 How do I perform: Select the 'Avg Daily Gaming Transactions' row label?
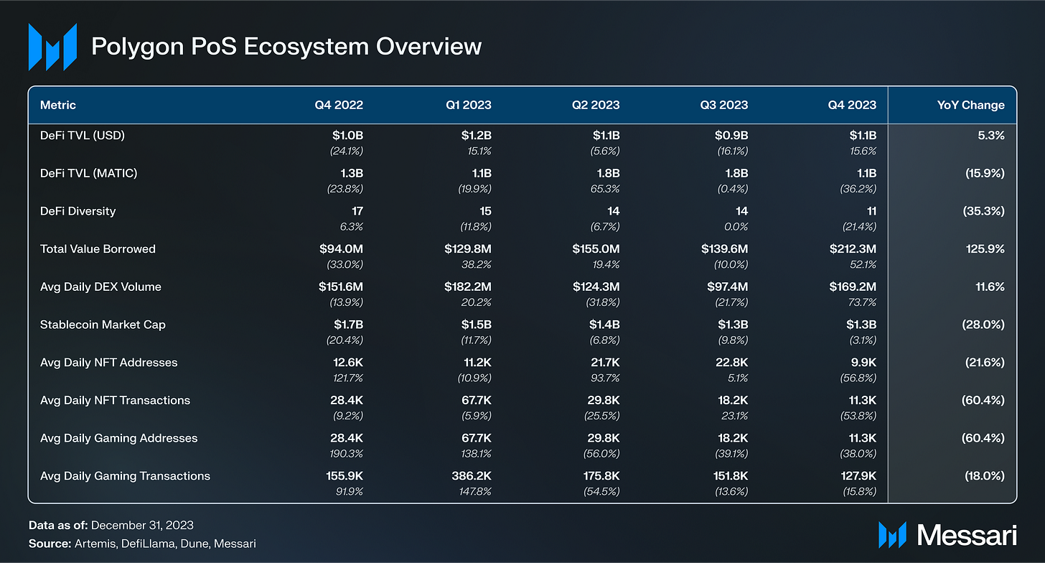coord(126,475)
